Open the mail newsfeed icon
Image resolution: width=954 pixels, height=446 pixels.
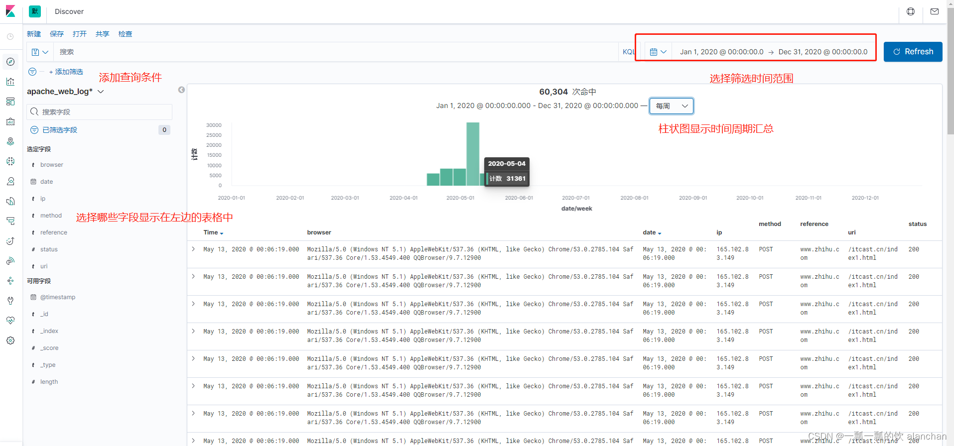935,11
